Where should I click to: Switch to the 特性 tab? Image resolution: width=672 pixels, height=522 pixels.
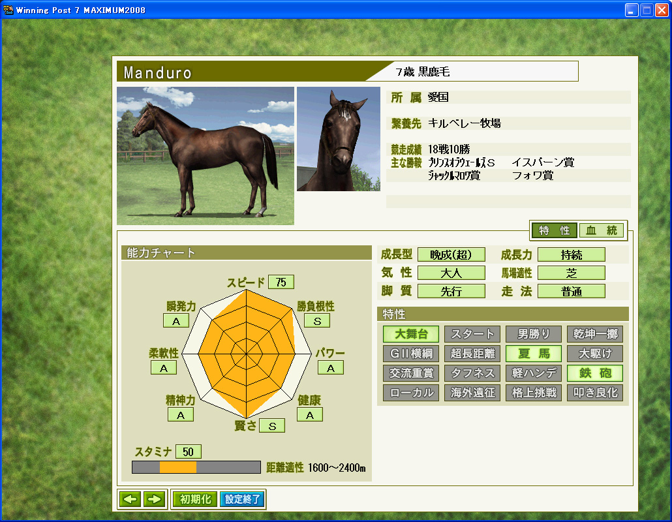[x=554, y=230]
